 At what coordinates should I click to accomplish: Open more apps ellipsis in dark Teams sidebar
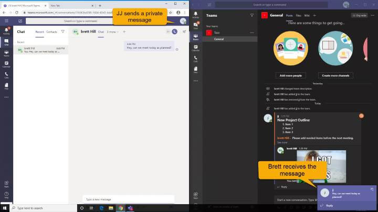pos(195,81)
